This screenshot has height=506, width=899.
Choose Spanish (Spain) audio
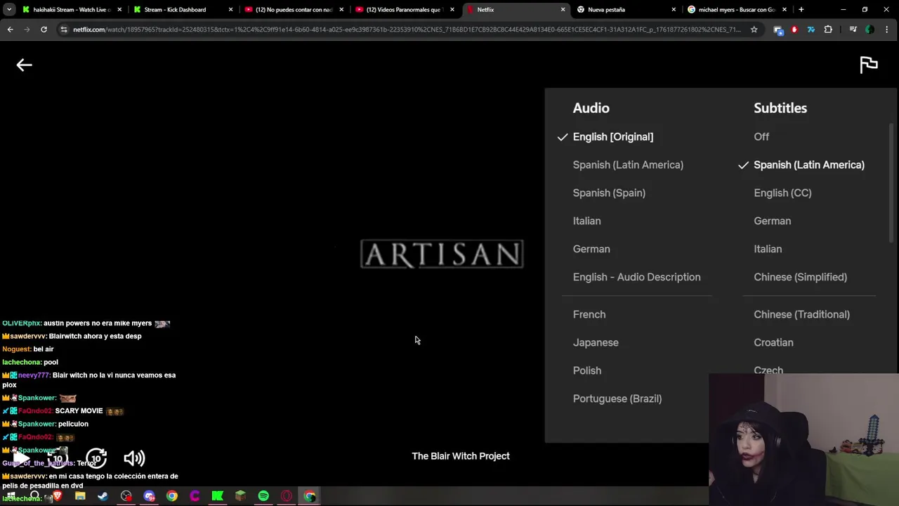(x=609, y=193)
